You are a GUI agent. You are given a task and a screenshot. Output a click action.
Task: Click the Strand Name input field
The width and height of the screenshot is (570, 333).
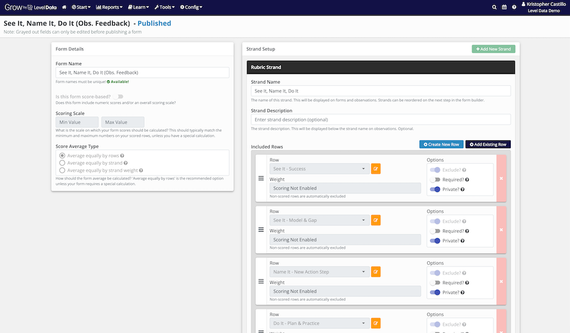(x=381, y=91)
